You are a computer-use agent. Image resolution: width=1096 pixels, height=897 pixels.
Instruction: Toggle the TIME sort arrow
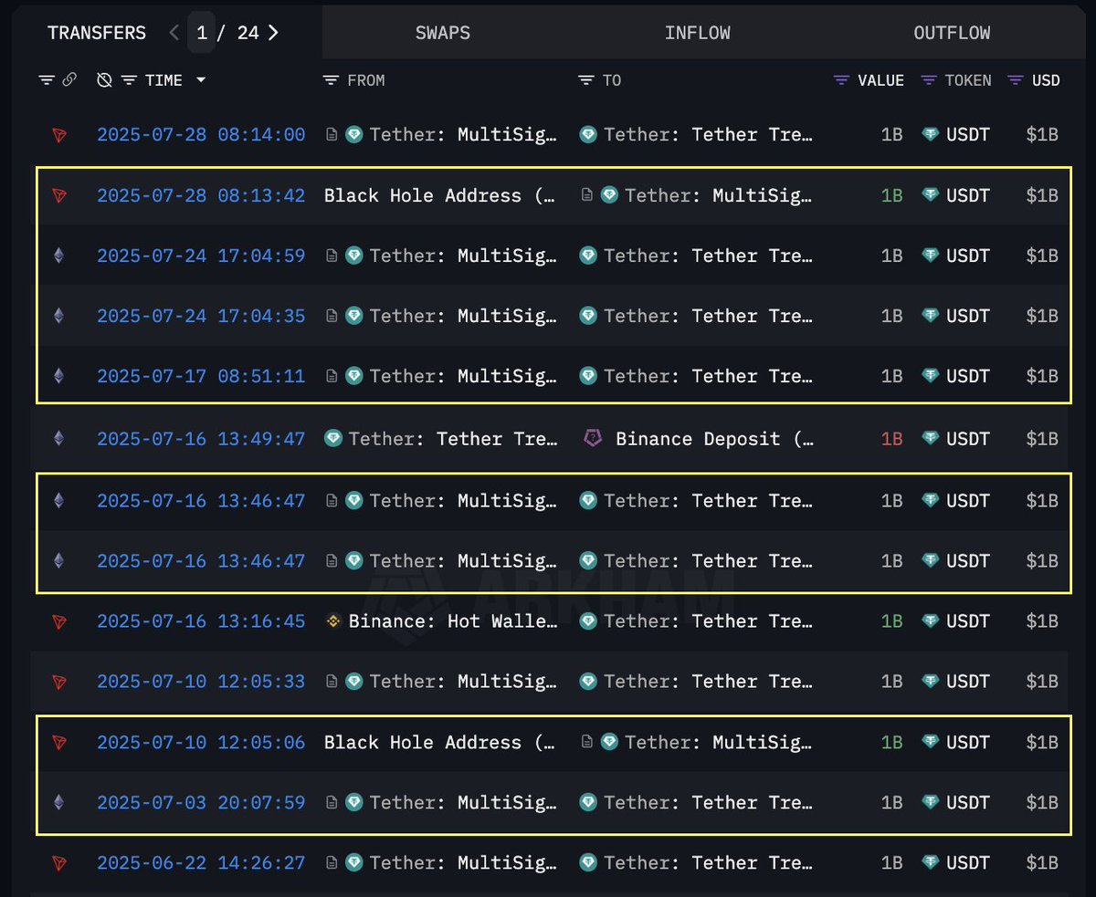[201, 80]
